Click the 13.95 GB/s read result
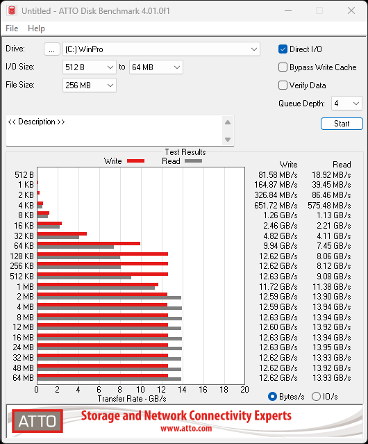Viewport: 368px width, 444px height. [x=332, y=347]
